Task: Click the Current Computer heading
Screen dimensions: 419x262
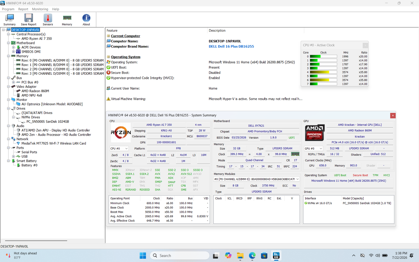Action: [125, 36]
